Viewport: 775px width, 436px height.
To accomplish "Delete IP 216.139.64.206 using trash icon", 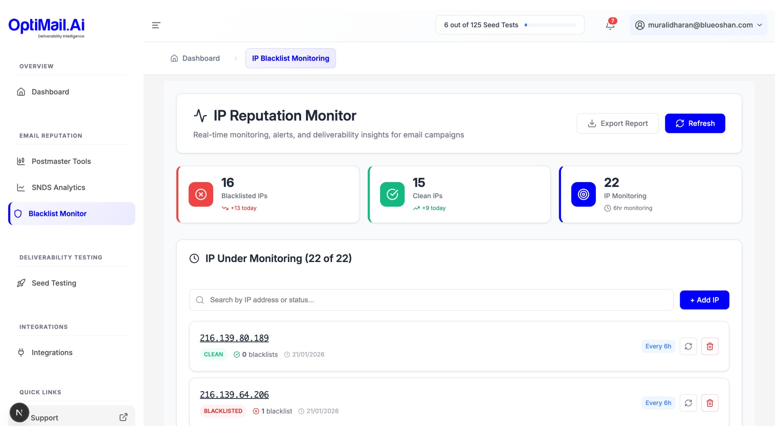I will pos(710,403).
